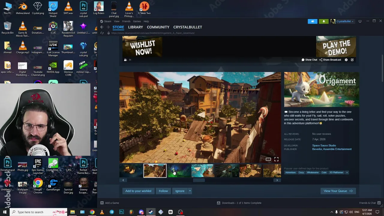Click Share Broadcast link

pyautogui.click(x=330, y=60)
